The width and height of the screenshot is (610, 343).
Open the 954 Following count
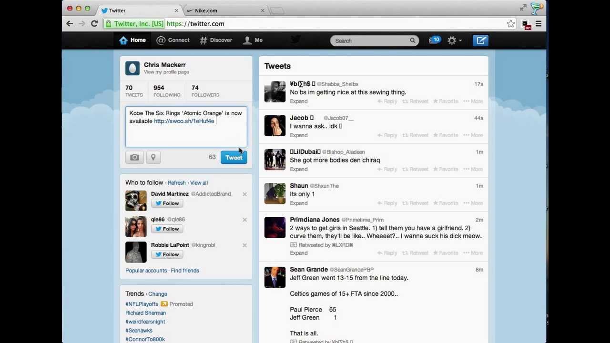pos(167,91)
